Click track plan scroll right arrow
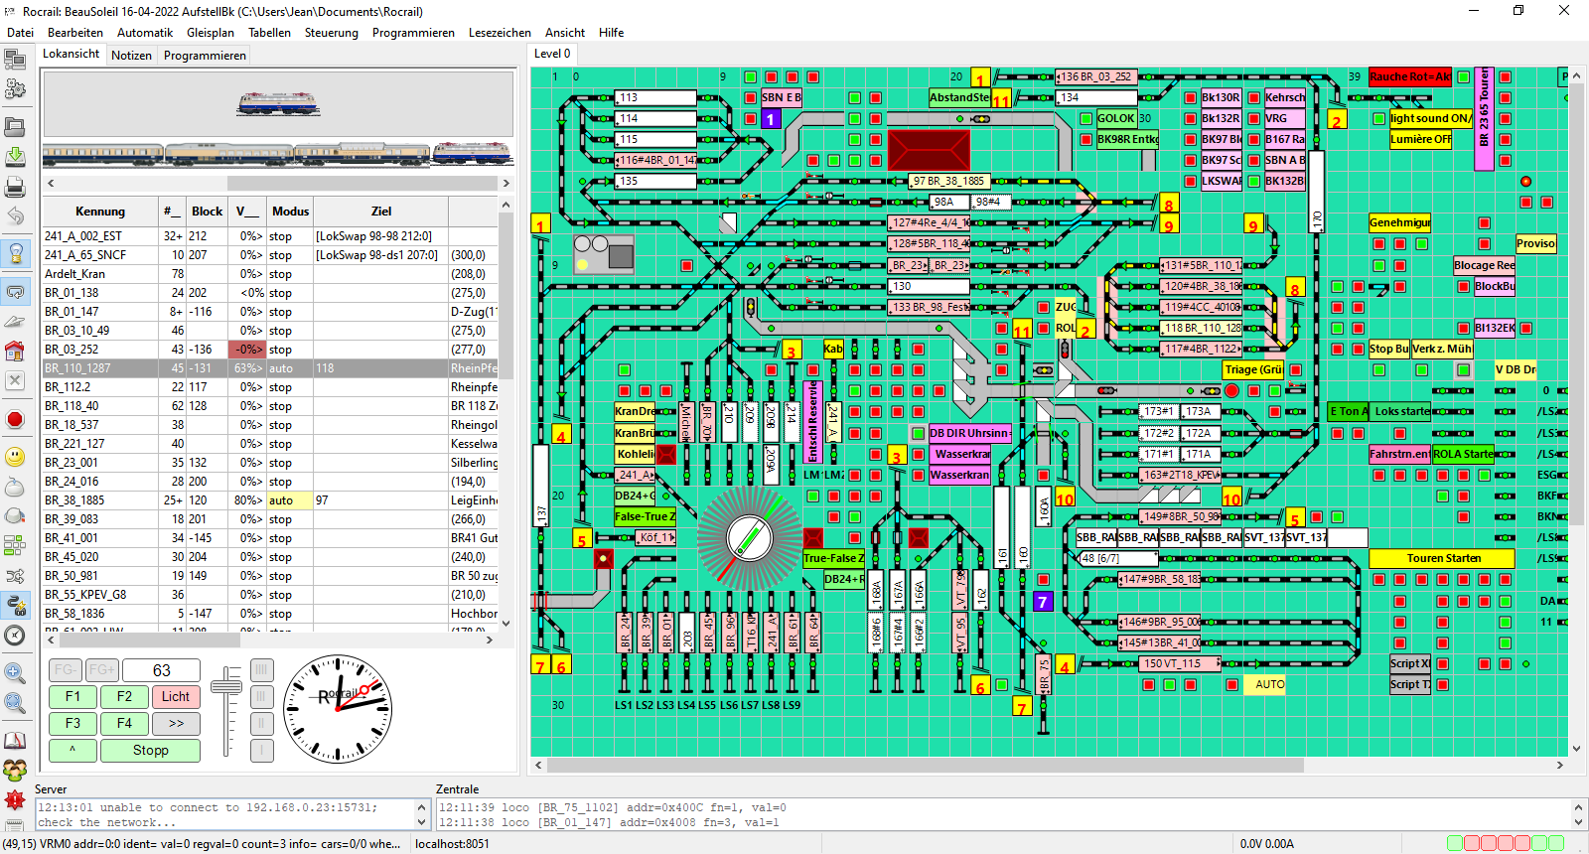 click(1560, 766)
